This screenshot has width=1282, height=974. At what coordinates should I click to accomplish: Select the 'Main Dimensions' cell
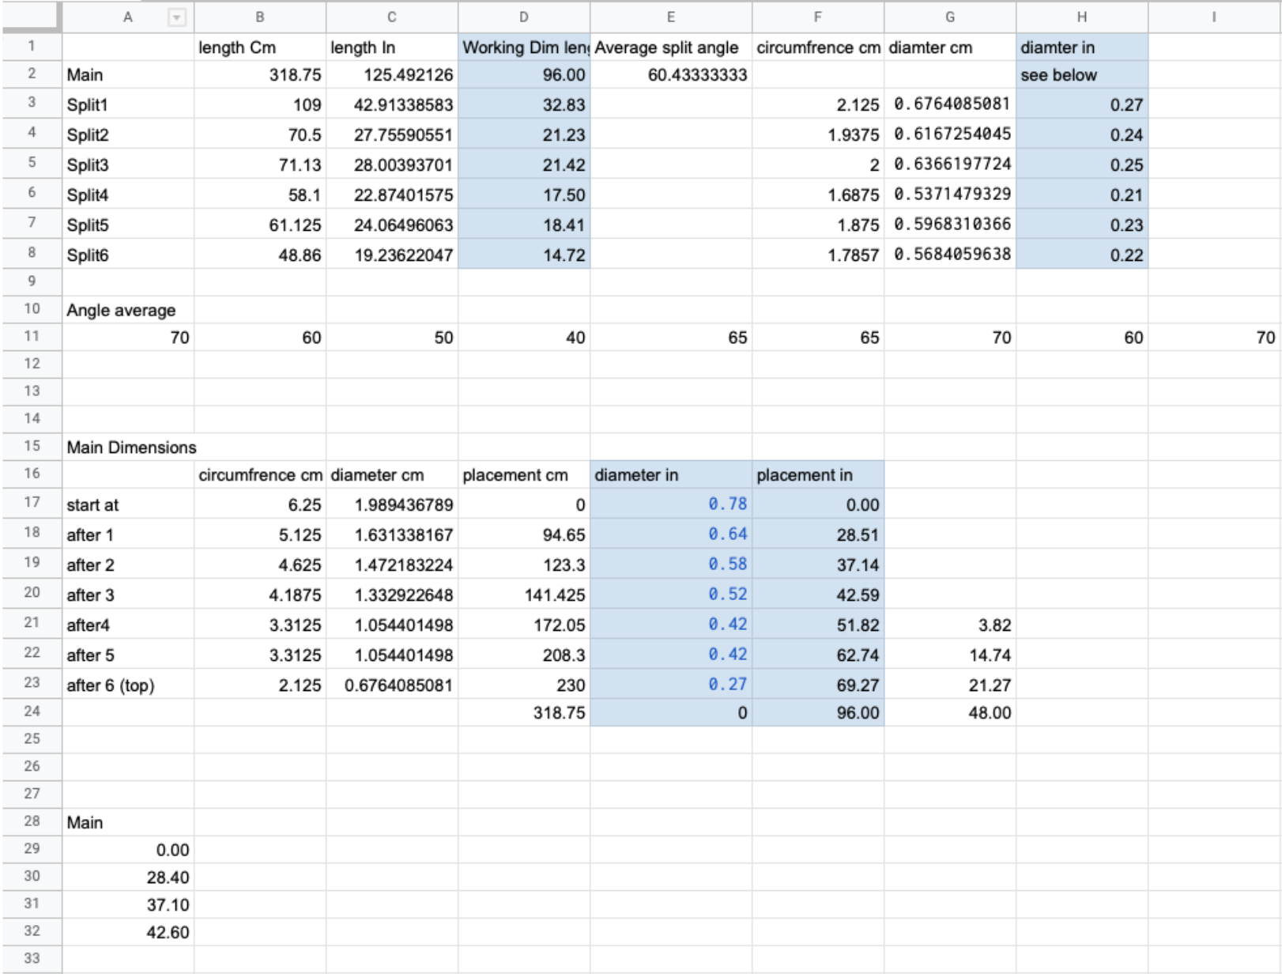click(x=128, y=447)
